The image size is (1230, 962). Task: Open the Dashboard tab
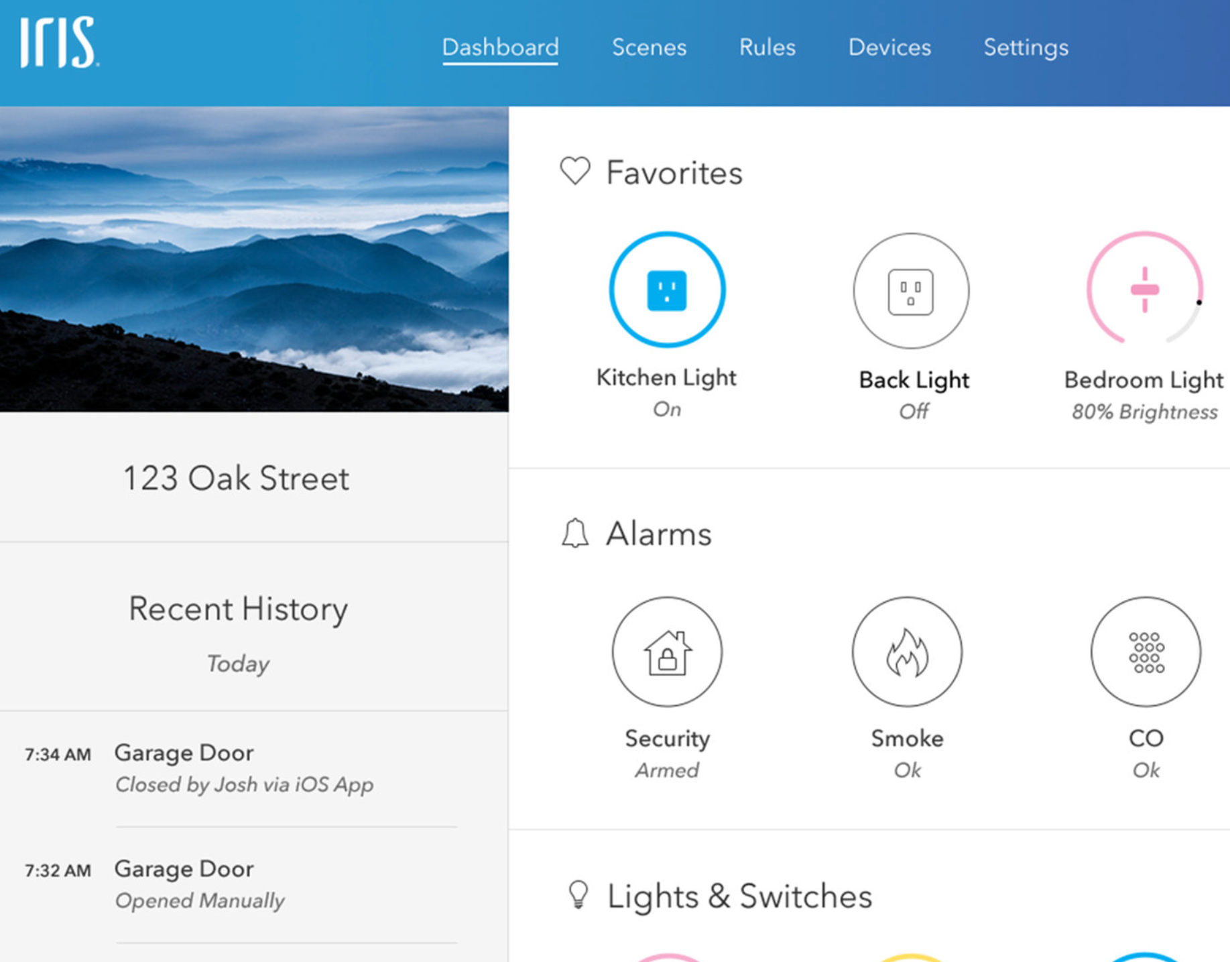click(x=500, y=48)
